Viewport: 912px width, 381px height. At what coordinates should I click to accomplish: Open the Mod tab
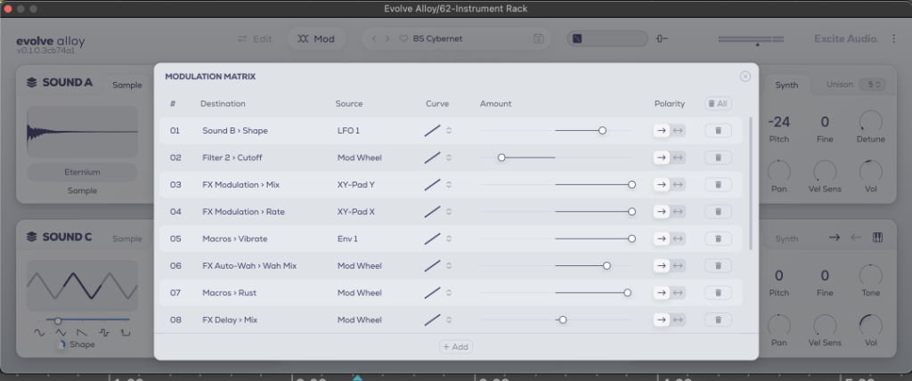[x=316, y=39]
